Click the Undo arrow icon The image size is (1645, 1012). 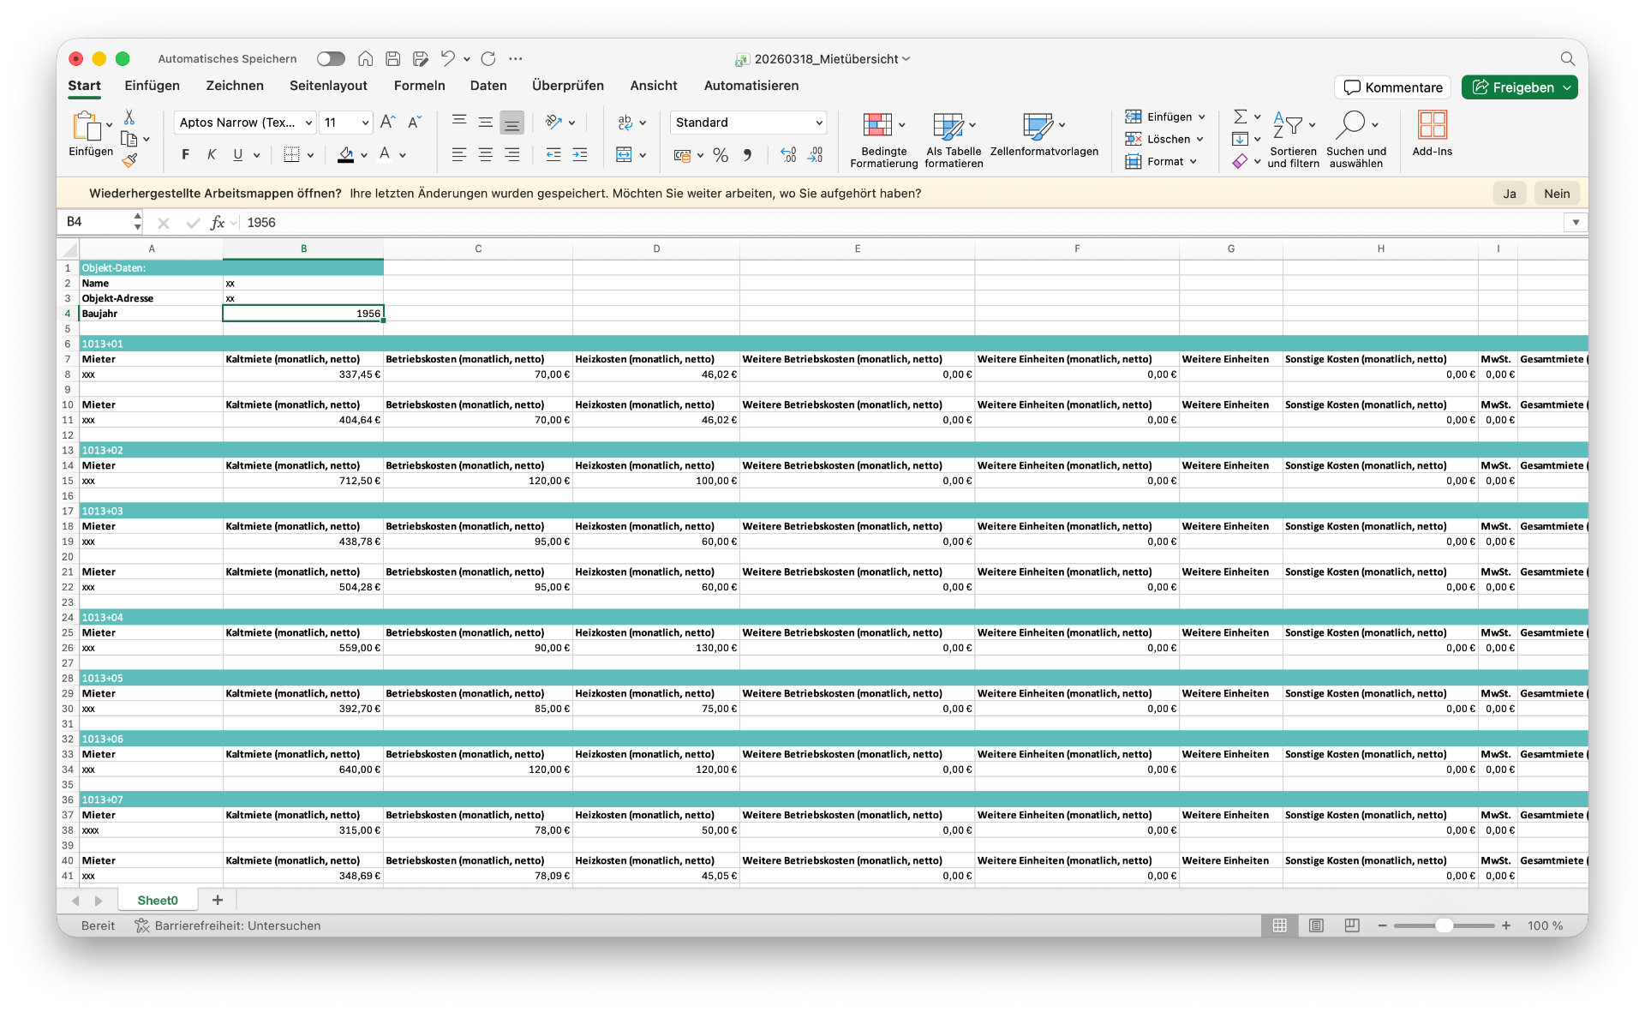(x=447, y=58)
